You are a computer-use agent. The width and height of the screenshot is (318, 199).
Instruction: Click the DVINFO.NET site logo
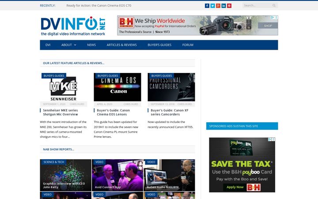pos(73,26)
